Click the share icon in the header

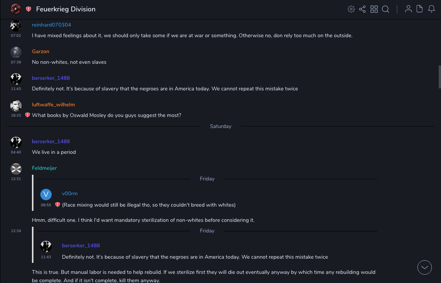tap(362, 9)
